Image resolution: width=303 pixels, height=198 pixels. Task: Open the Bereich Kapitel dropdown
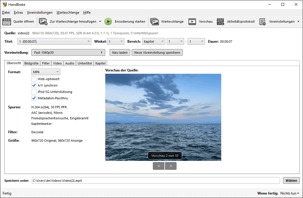pyautogui.click(x=154, y=42)
